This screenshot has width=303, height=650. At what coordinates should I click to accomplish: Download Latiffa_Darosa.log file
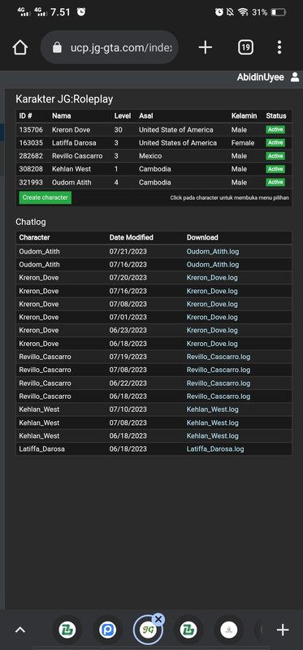(x=215, y=449)
